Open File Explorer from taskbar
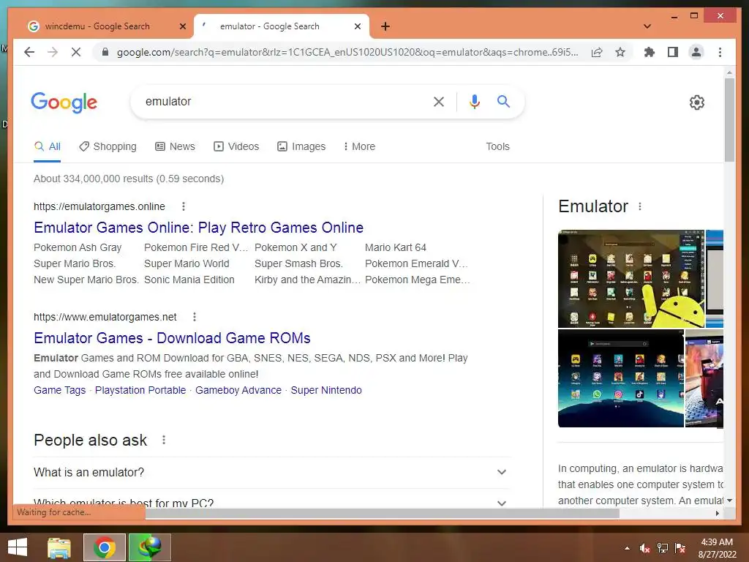This screenshot has height=562, width=749. (x=59, y=547)
